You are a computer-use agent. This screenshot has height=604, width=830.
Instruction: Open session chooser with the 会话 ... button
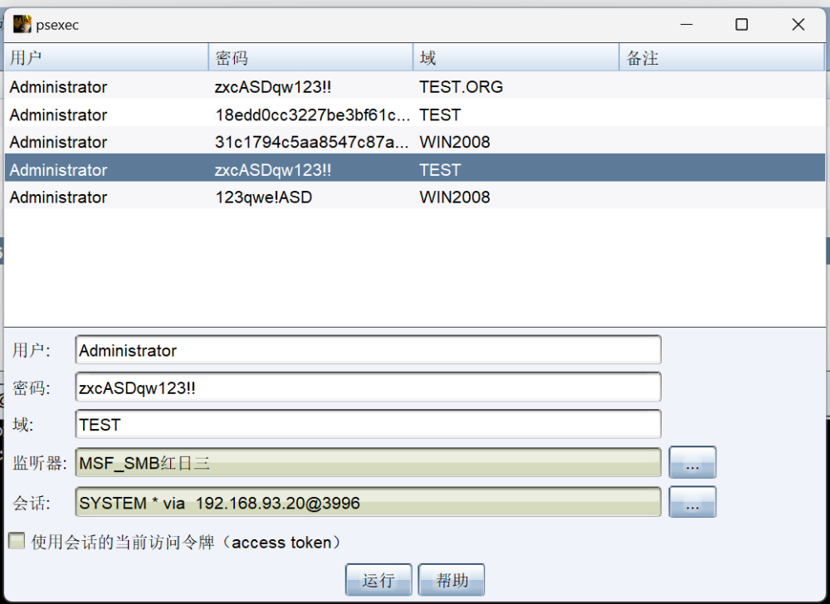click(692, 503)
